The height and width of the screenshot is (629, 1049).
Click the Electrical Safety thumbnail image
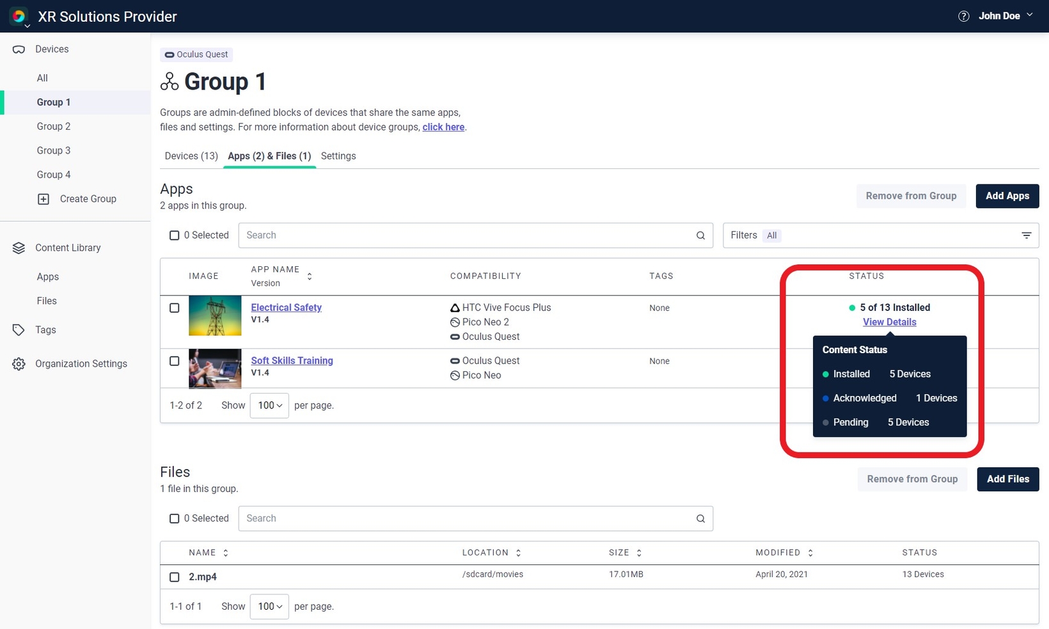coord(215,315)
